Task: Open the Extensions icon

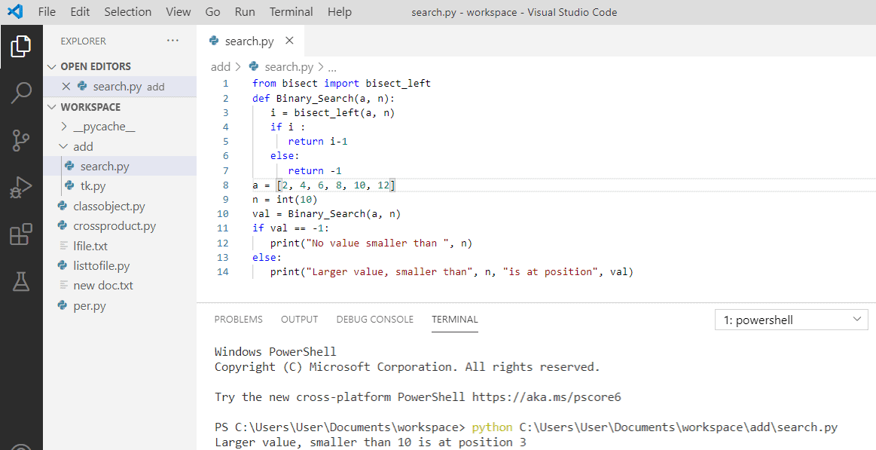Action: point(20,234)
